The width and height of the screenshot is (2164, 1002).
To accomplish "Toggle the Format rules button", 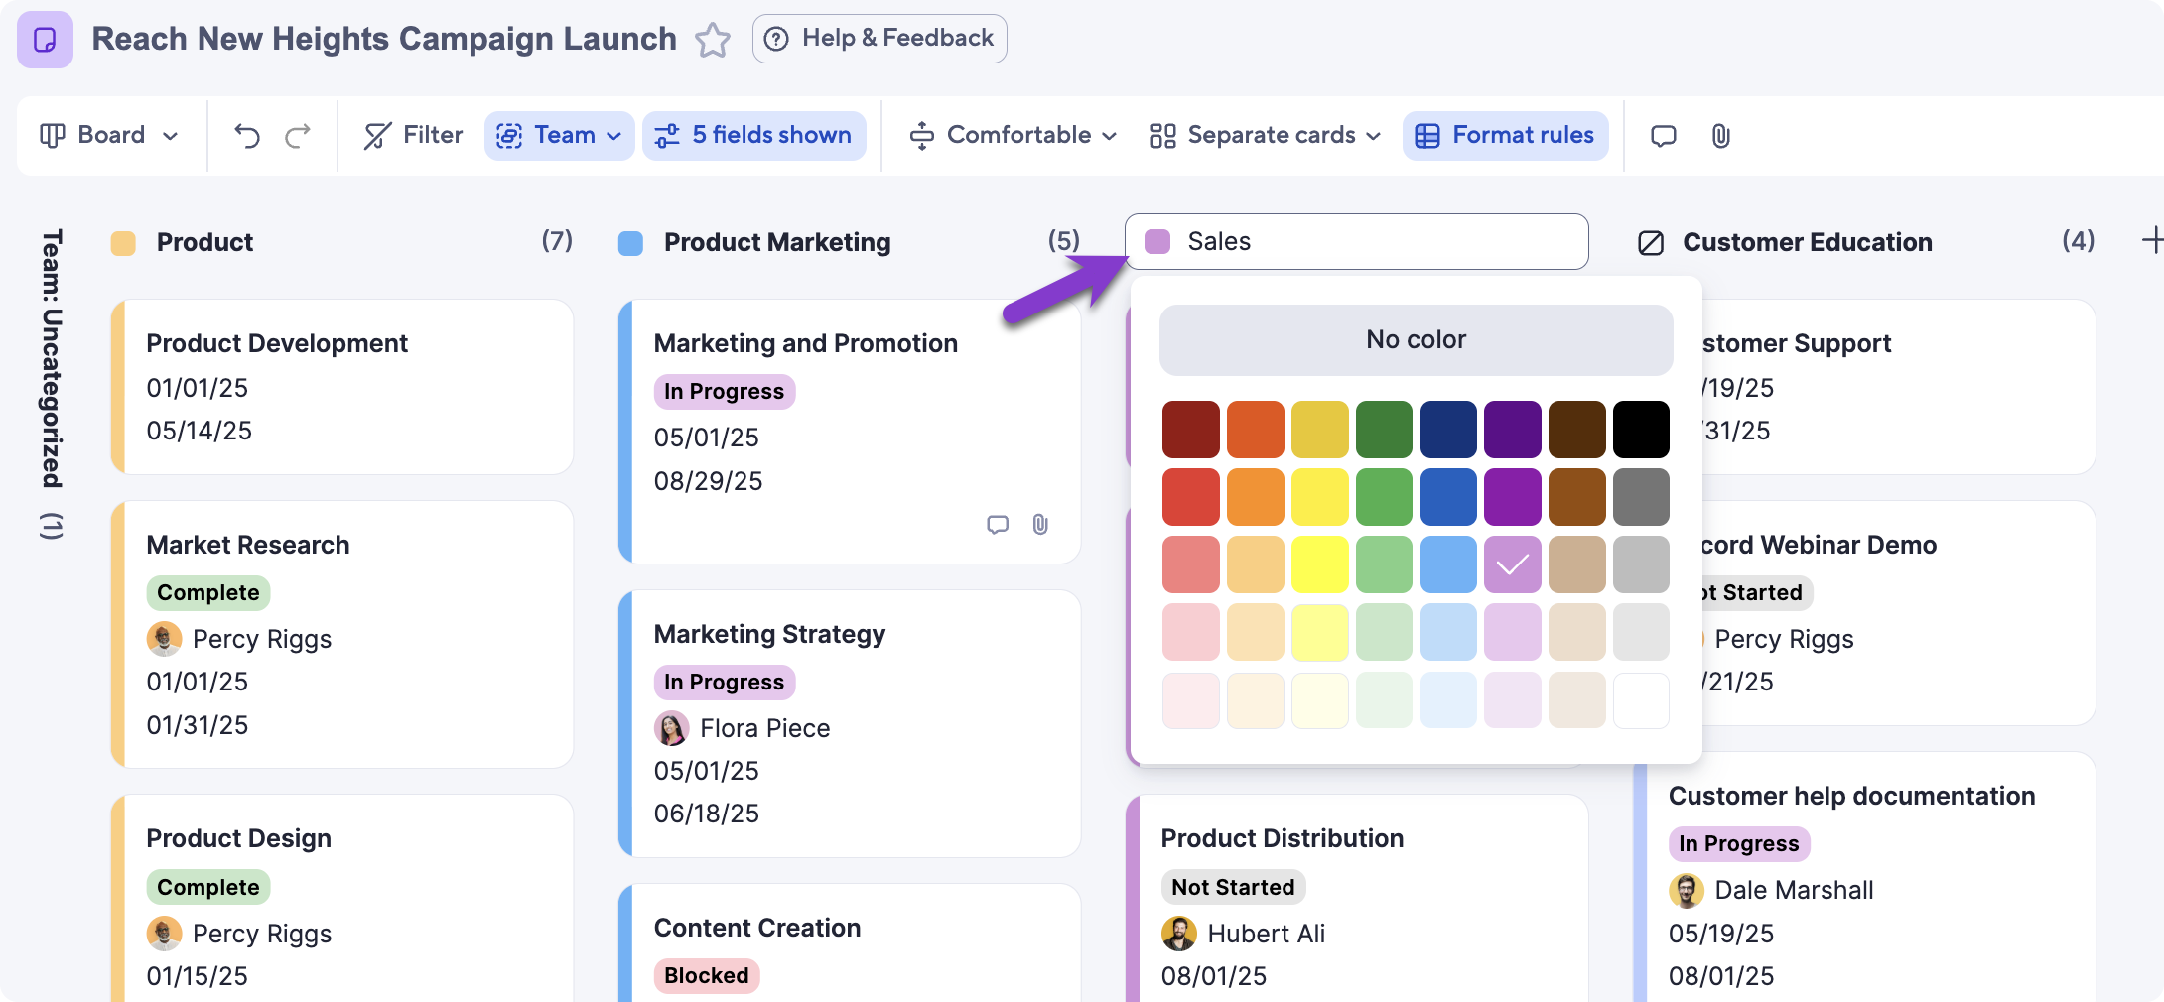I will point(1505,135).
